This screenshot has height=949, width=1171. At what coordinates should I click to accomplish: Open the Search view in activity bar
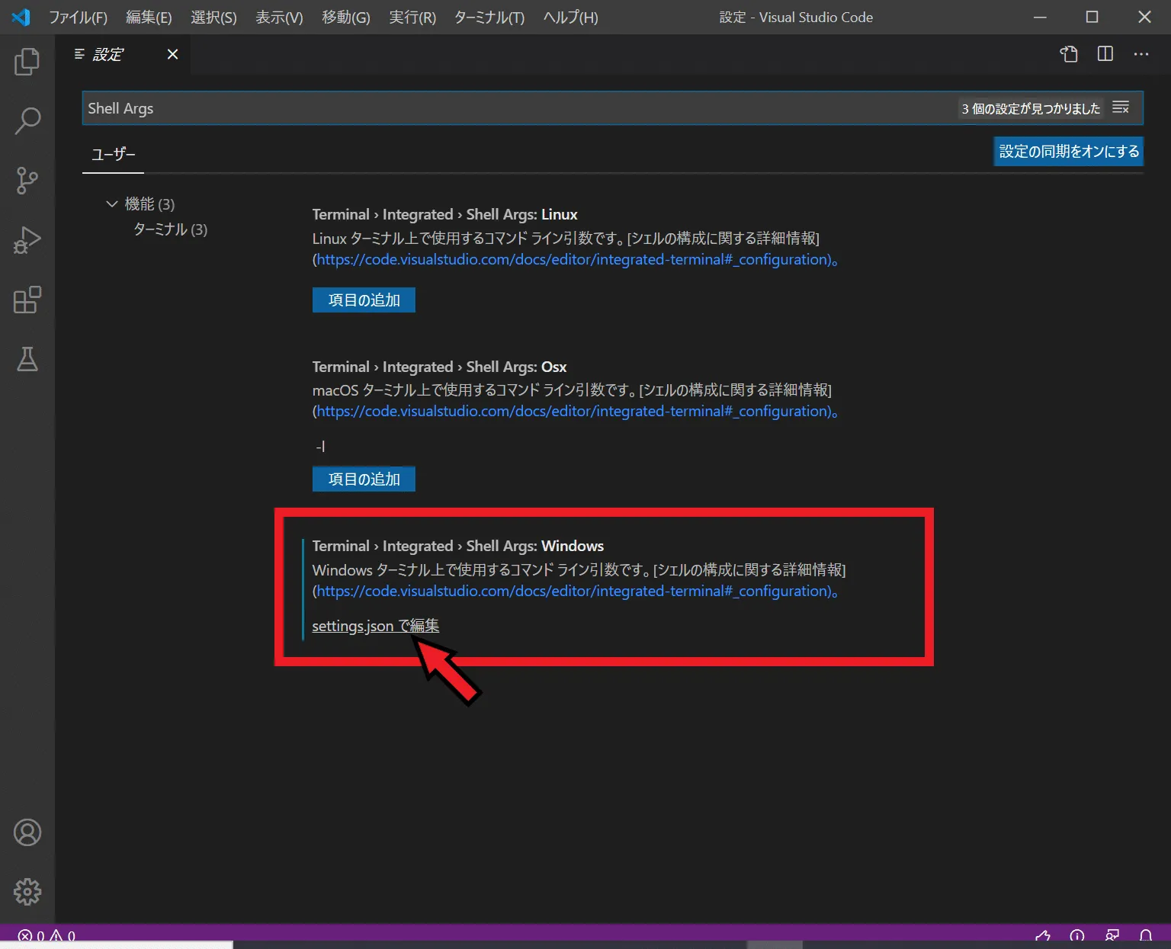coord(27,121)
